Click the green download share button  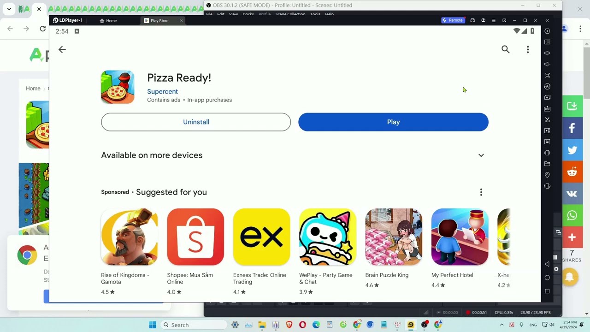coord(572,106)
